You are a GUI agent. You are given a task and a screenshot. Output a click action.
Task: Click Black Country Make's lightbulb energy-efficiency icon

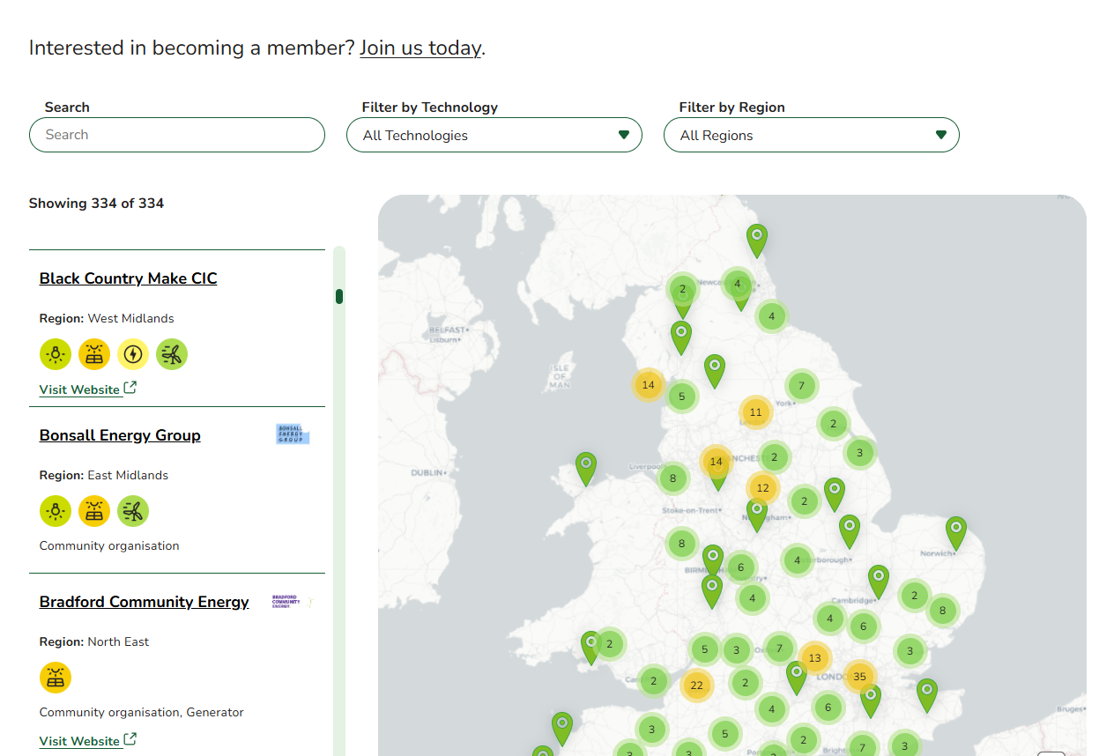[56, 354]
